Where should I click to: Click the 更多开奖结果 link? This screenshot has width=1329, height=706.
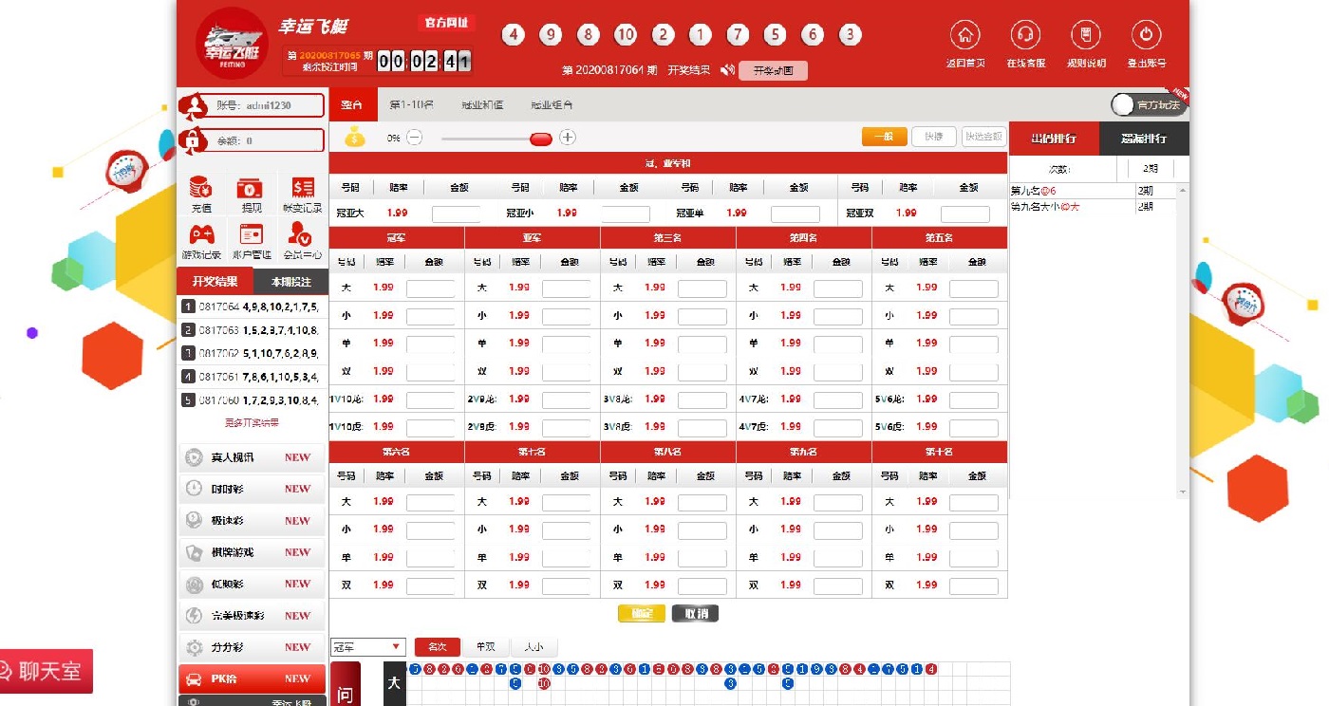click(252, 423)
